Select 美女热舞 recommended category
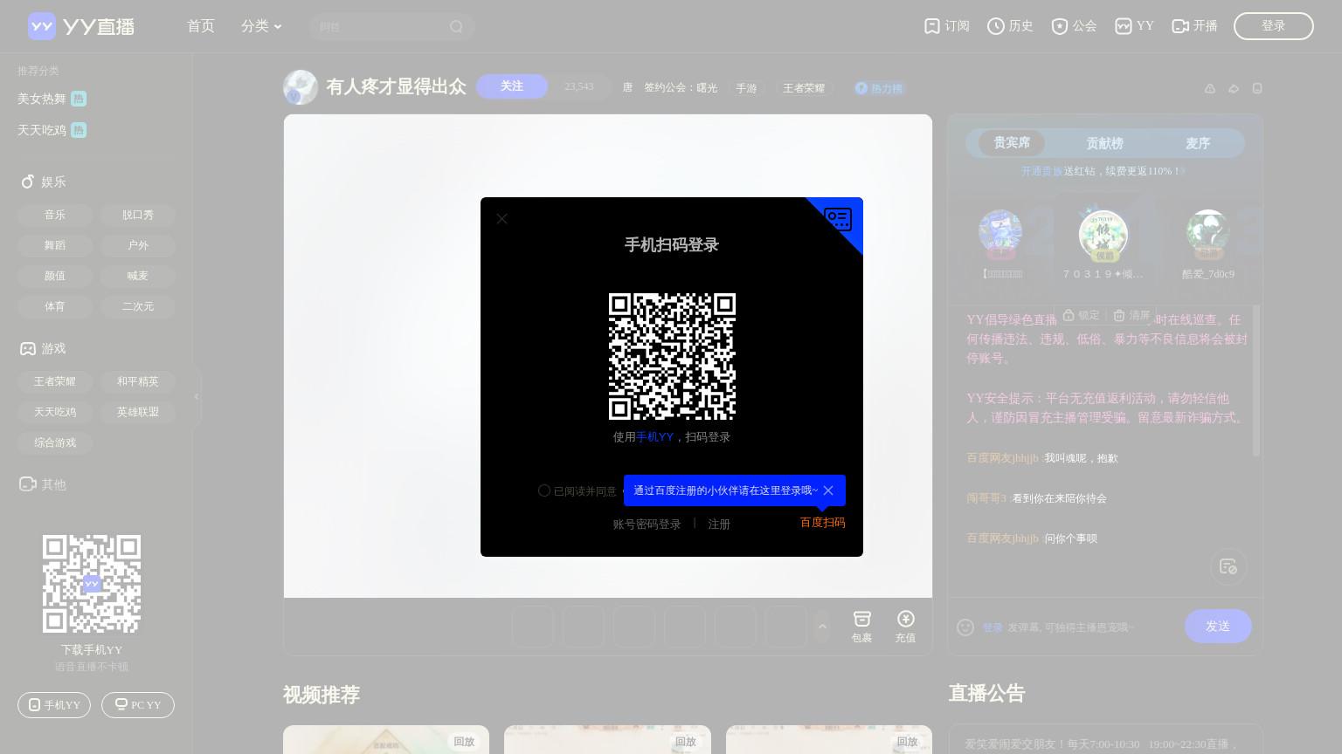1342x754 pixels. pyautogui.click(x=52, y=99)
